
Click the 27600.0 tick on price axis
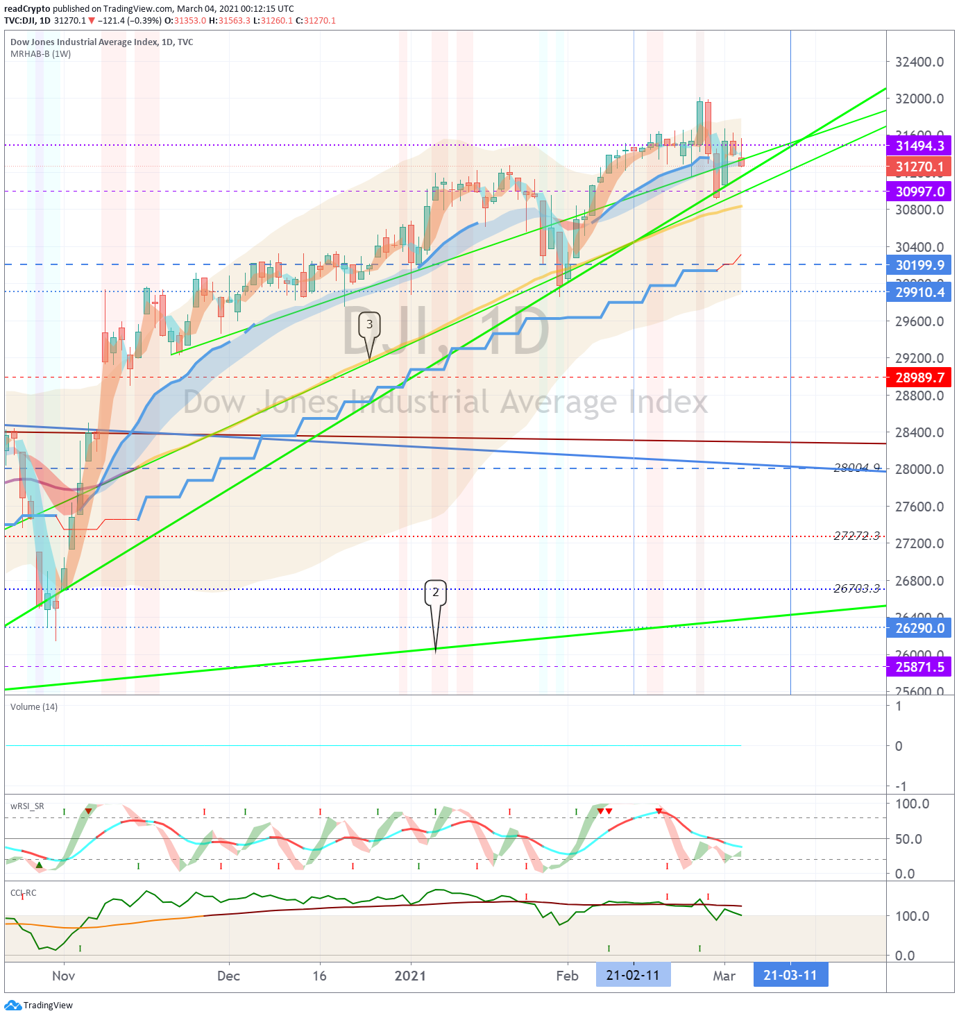tap(919, 507)
